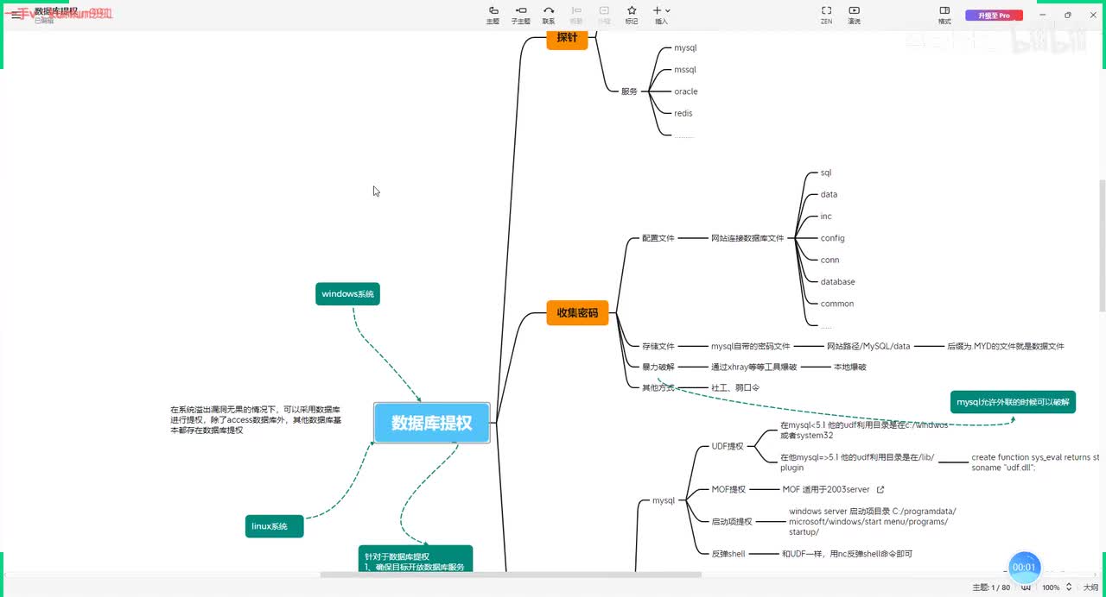Click the 00:01 recording timer bubble
Viewport: 1106px width, 597px height.
click(x=1024, y=567)
